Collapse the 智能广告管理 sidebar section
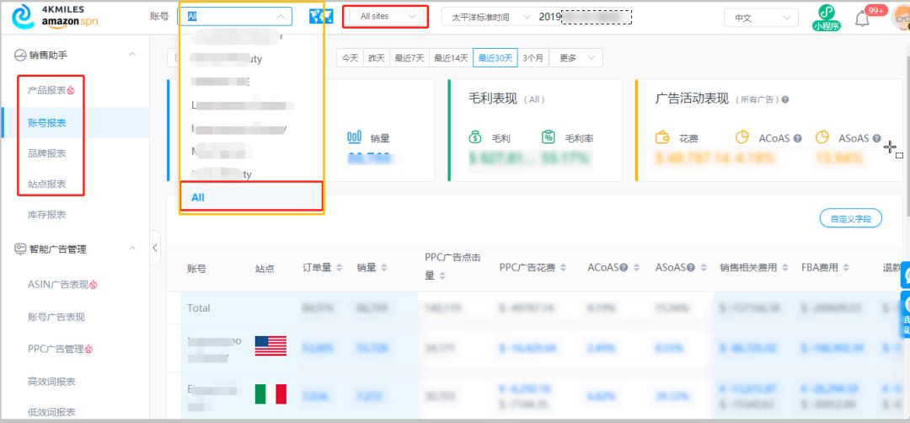 (x=132, y=249)
